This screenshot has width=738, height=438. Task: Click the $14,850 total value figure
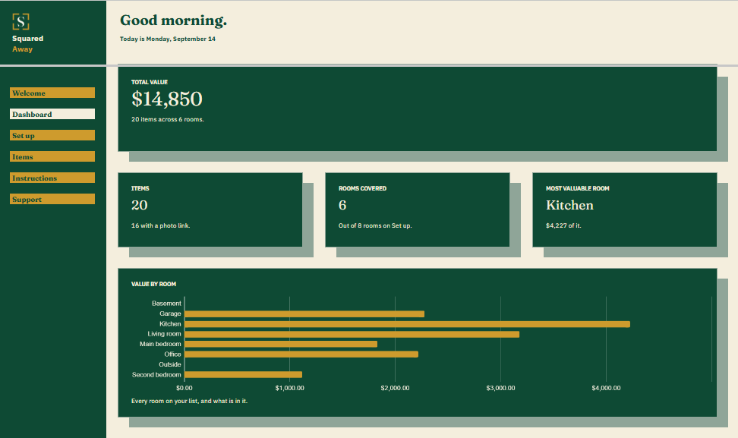[x=167, y=99]
